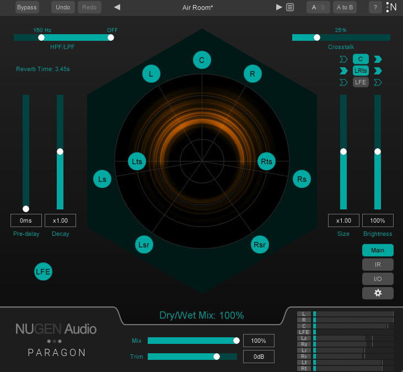This screenshot has width=403, height=372.
Task: Toggle C crosstalk group button
Action: [361, 59]
